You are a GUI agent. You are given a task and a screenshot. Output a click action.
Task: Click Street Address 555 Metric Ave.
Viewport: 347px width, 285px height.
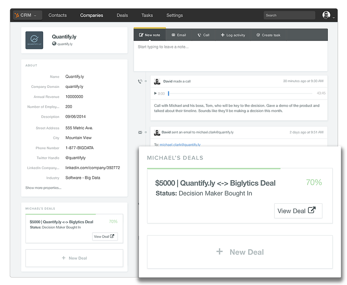[79, 128]
